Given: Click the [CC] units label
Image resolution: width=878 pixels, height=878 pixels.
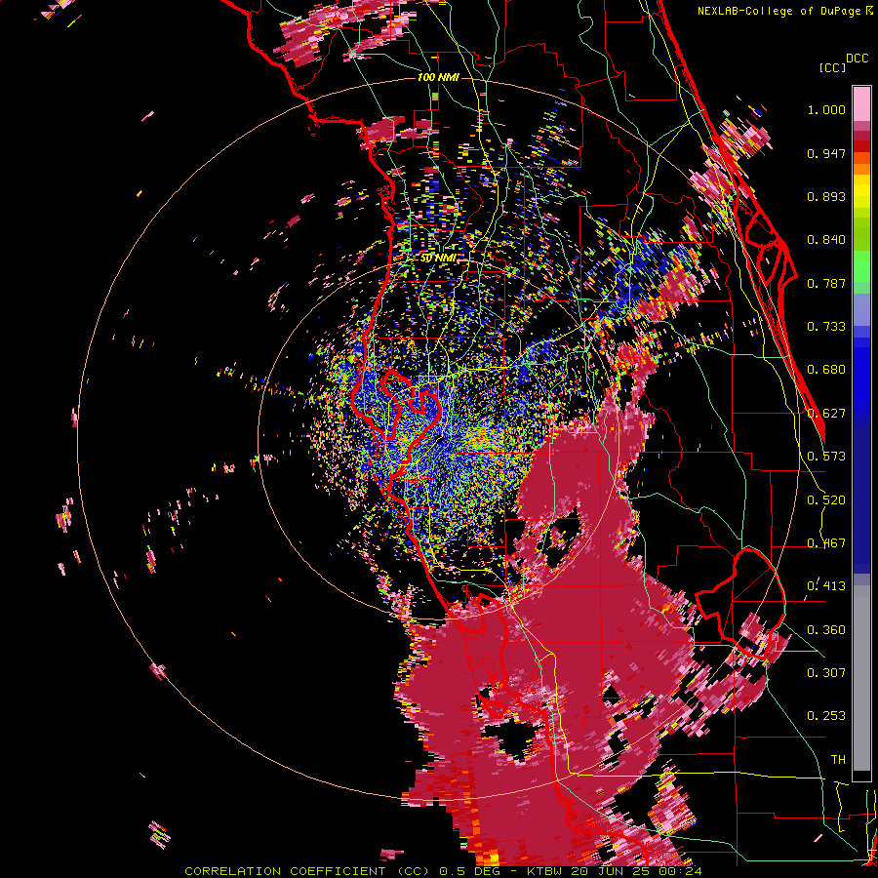Looking at the screenshot, I should pyautogui.click(x=832, y=67).
